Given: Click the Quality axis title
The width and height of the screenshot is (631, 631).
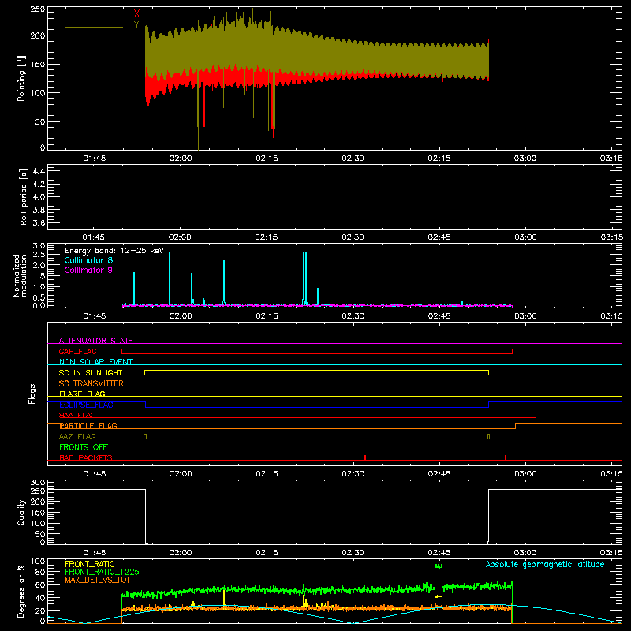Looking at the screenshot, I should coord(21,512).
